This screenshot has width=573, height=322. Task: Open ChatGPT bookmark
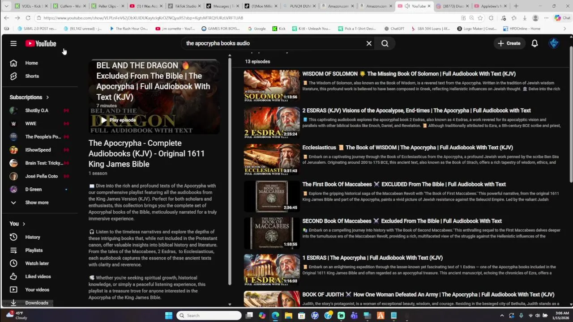click(394, 29)
